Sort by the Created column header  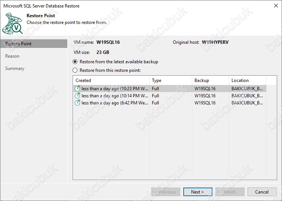111,80
